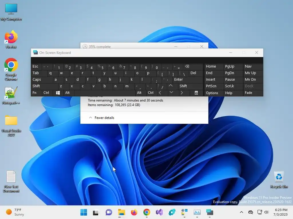293x219 pixels.
Task: Launch Chrome from the taskbar
Action: (147, 212)
